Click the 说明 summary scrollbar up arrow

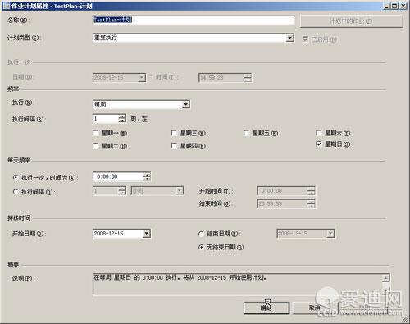point(385,278)
